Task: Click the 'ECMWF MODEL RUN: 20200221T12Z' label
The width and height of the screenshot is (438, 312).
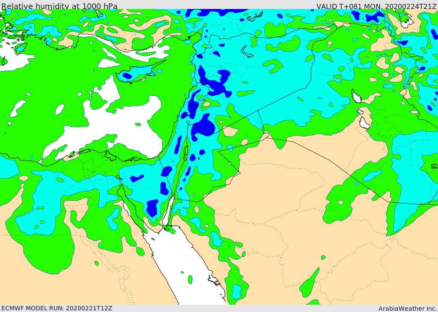Action: click(x=57, y=309)
